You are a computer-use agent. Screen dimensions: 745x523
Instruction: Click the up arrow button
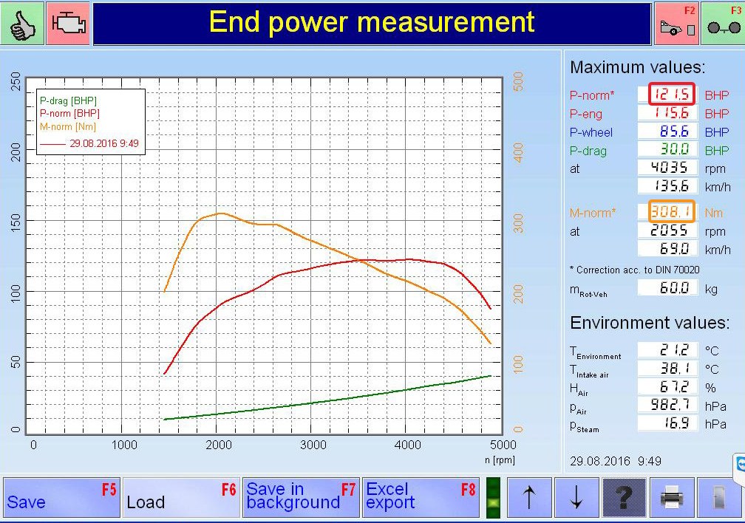point(529,498)
